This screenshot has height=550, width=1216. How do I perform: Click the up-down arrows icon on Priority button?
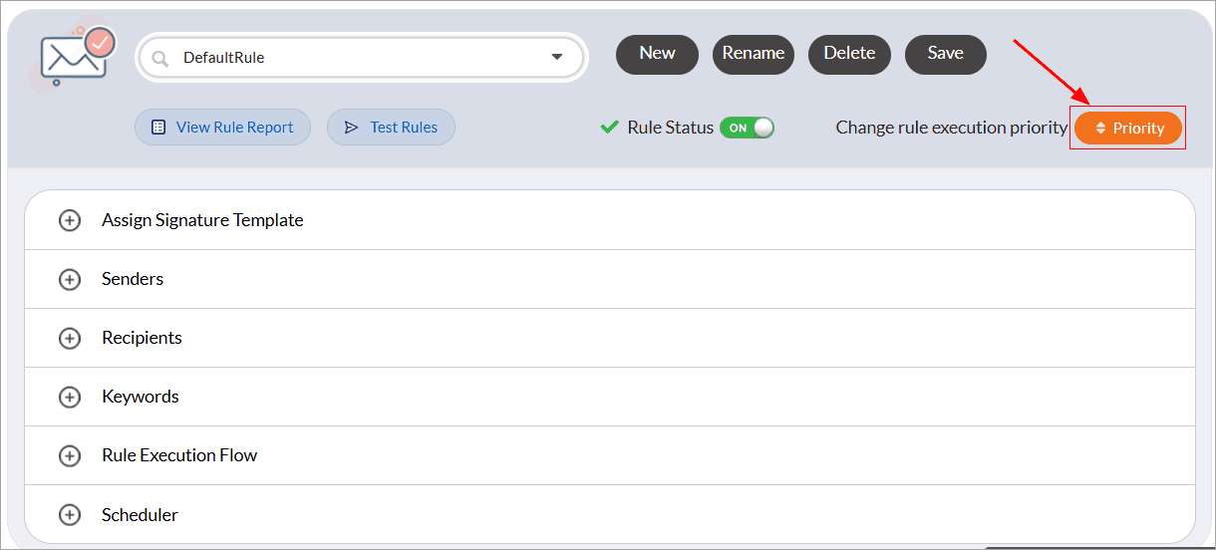(1100, 129)
